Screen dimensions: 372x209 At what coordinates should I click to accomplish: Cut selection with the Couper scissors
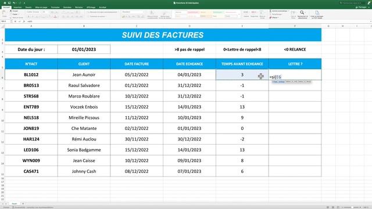tap(10, 11)
